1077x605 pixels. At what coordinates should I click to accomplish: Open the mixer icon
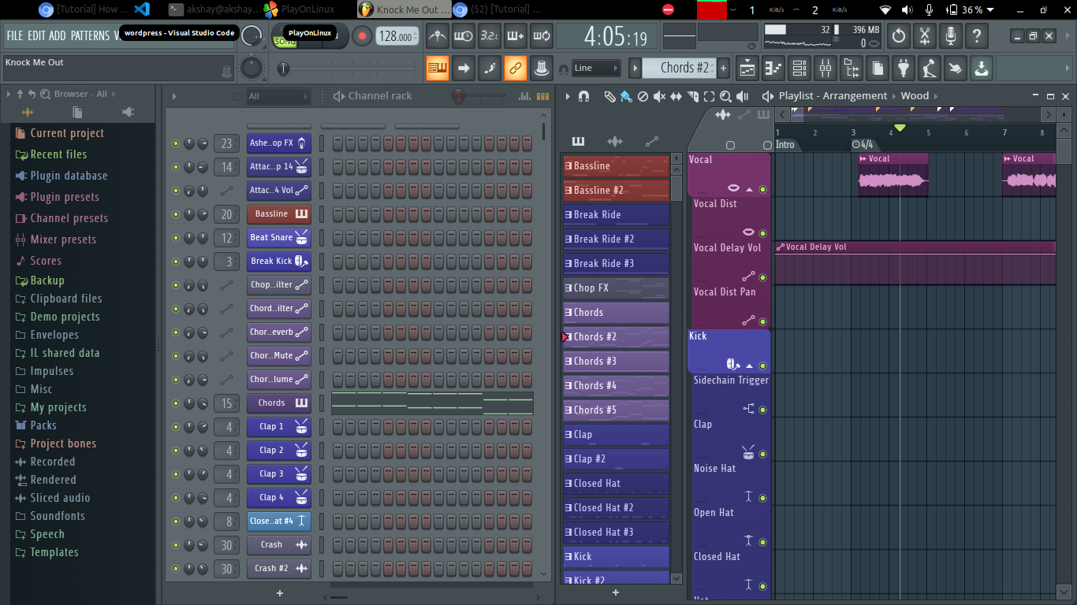coord(825,69)
